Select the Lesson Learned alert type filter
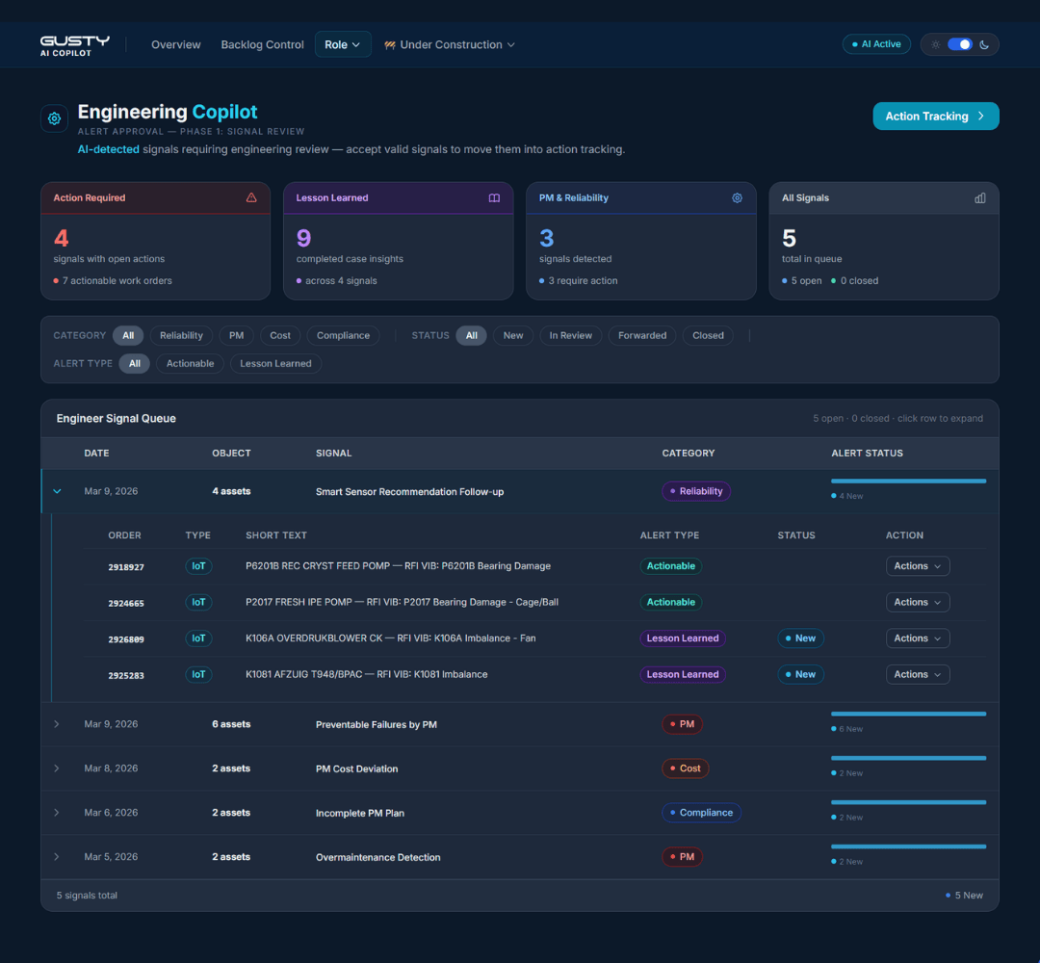Screen dimensions: 1040x963 (x=274, y=363)
